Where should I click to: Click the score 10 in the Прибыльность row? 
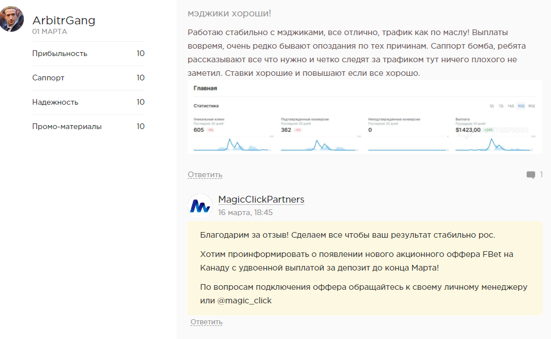pos(141,53)
